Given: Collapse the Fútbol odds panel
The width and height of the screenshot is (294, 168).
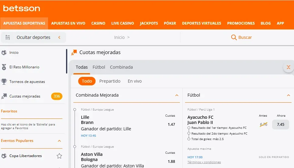Looking at the screenshot, I should click(x=289, y=95).
